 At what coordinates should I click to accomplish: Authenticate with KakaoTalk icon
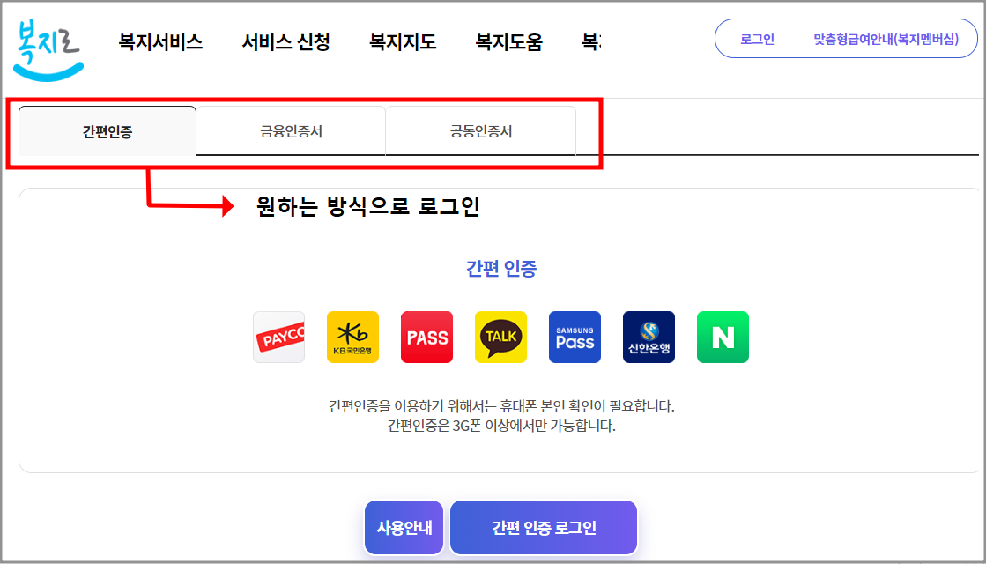pos(500,337)
